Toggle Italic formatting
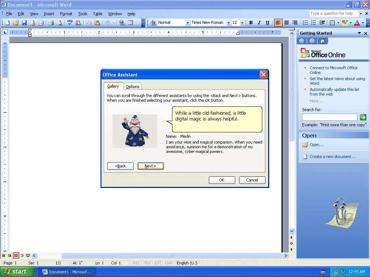Image resolution: width=370 pixels, height=277 pixels. (x=259, y=23)
